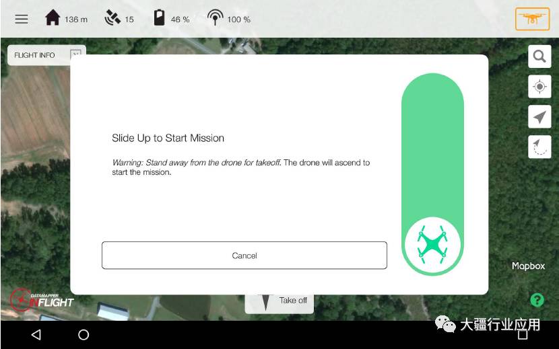
Task: Tap the satellite count icon
Action: tap(112, 18)
